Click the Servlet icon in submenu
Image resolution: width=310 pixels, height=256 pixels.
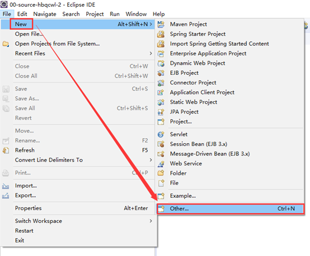tap(161, 134)
